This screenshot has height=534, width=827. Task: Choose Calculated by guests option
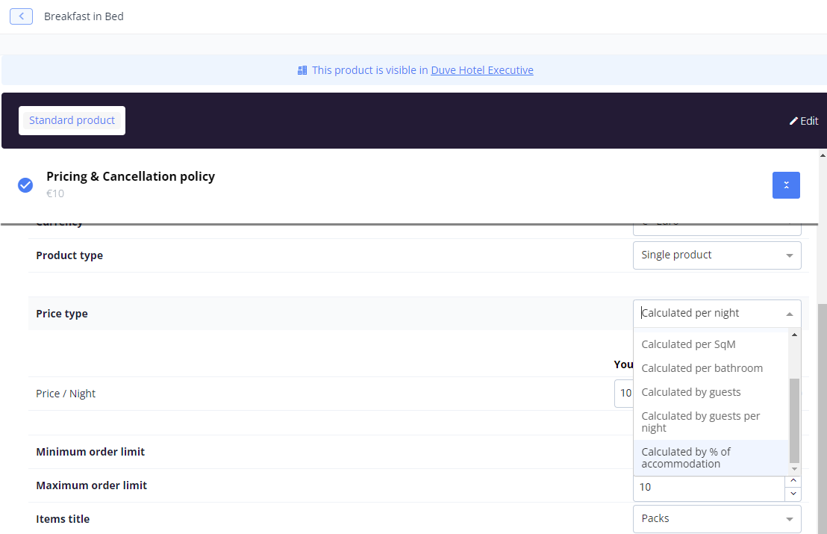click(690, 392)
